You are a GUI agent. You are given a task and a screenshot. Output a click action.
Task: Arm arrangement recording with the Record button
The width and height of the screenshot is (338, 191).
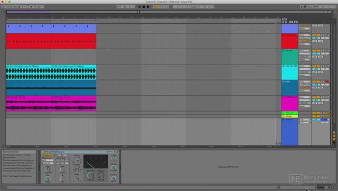(x=148, y=7)
